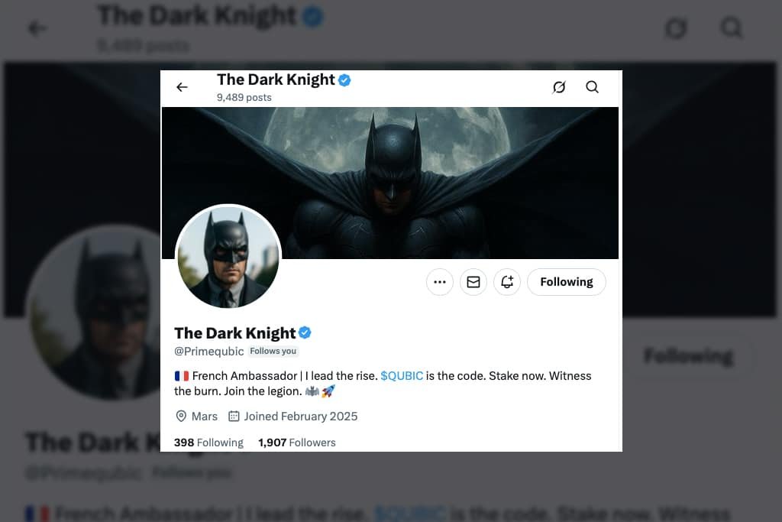The width and height of the screenshot is (782, 522).
Task: Click the "9,489 posts" count in header
Action: point(244,98)
